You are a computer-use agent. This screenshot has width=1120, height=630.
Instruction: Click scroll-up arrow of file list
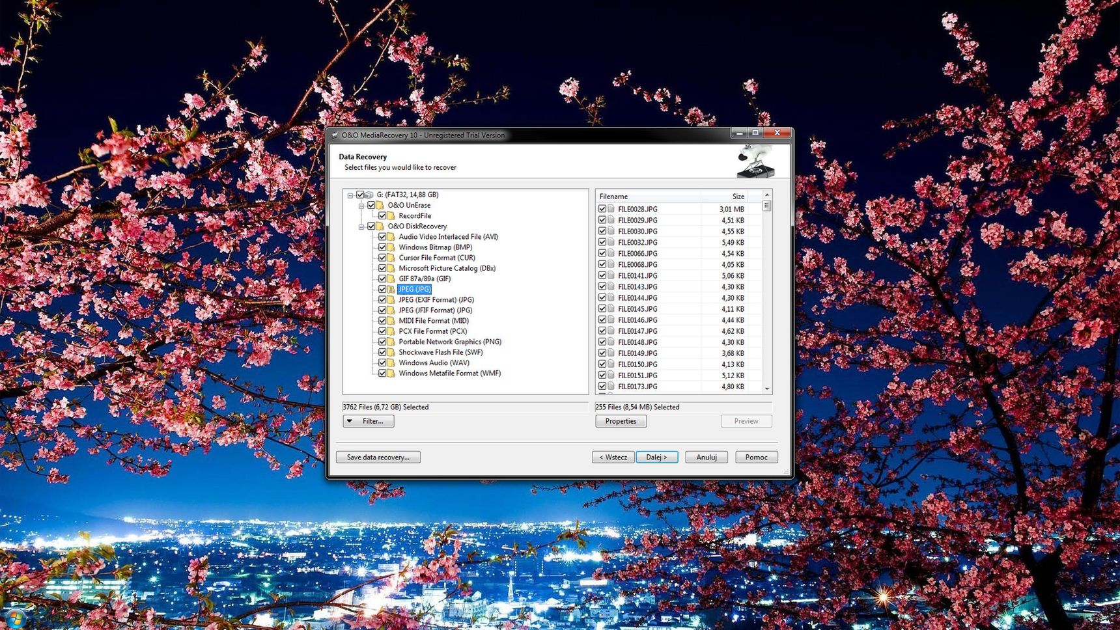point(767,195)
